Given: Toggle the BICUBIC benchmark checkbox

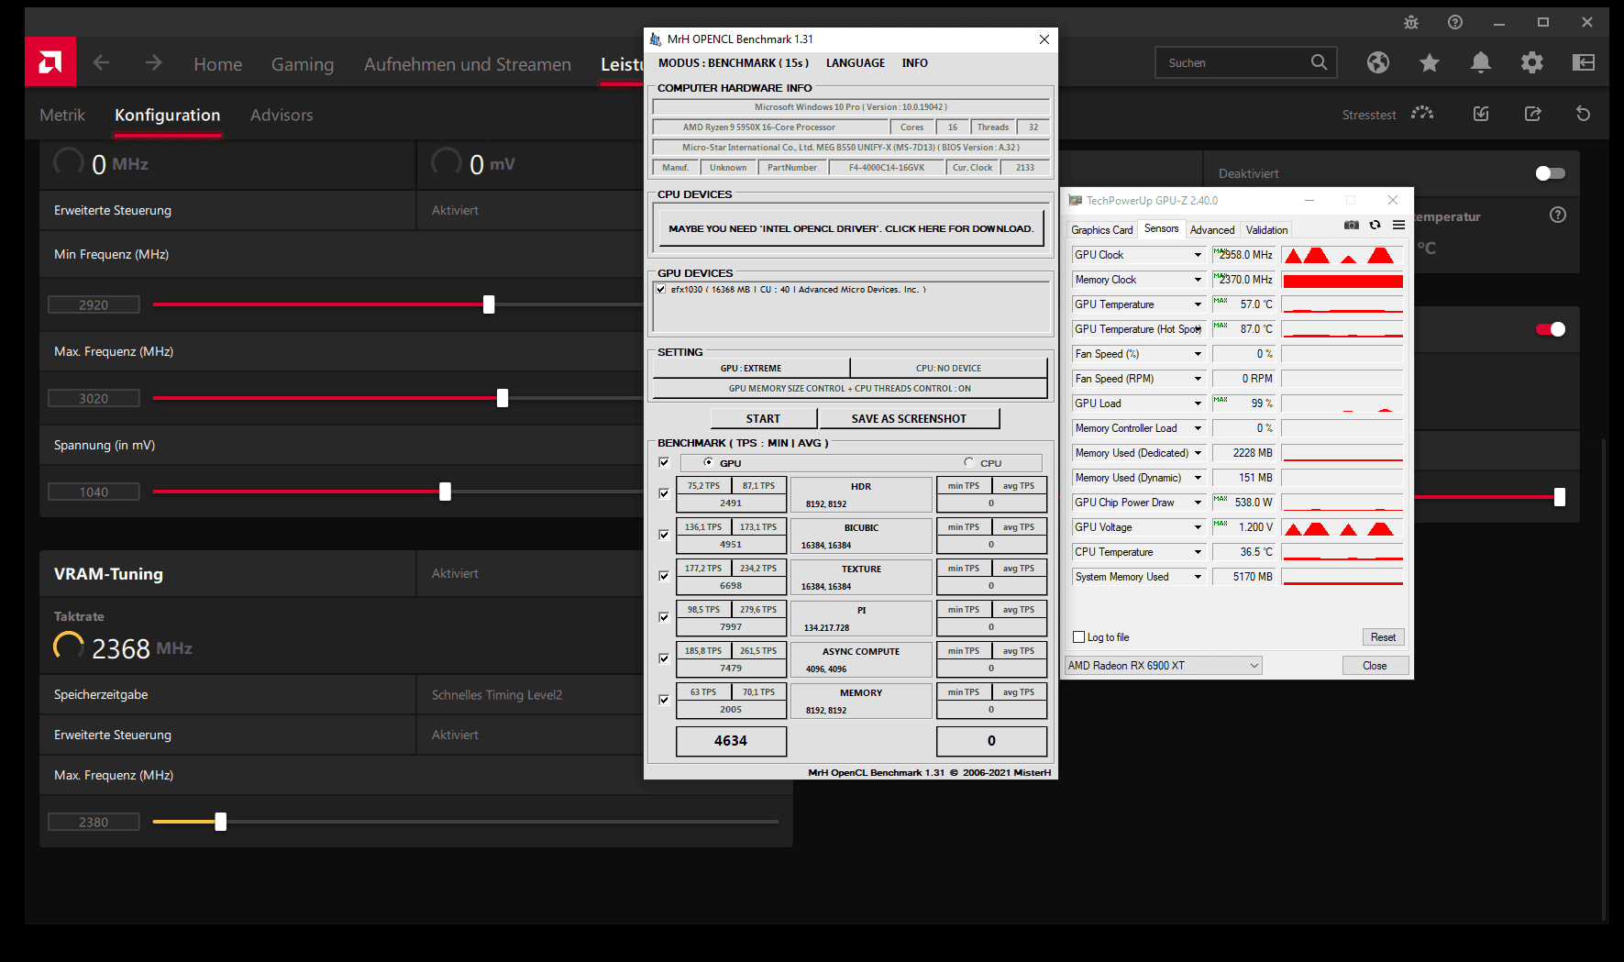Looking at the screenshot, I should (664, 535).
